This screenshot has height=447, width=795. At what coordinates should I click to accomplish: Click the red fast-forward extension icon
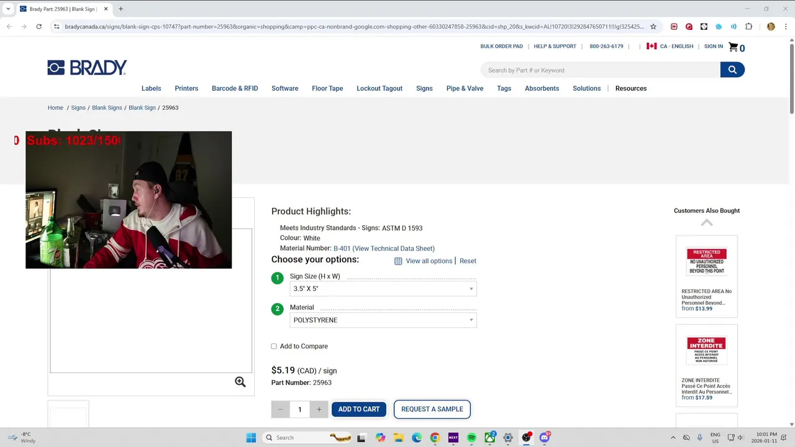click(x=674, y=27)
